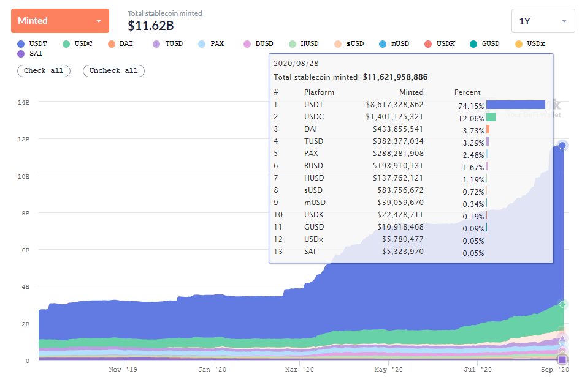Click USDK minted value "$22,478,711"
The height and width of the screenshot is (385, 582).
[x=400, y=215]
